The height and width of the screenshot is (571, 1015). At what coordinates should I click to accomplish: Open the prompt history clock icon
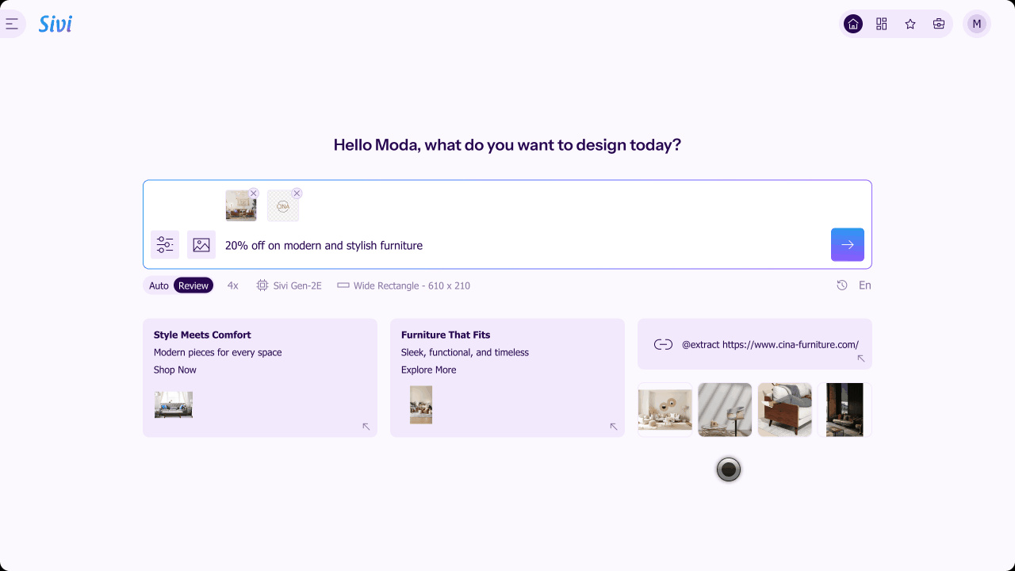(842, 285)
